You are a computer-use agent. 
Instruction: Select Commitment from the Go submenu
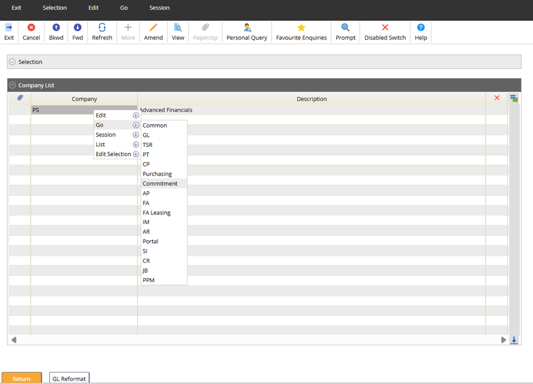click(x=160, y=184)
